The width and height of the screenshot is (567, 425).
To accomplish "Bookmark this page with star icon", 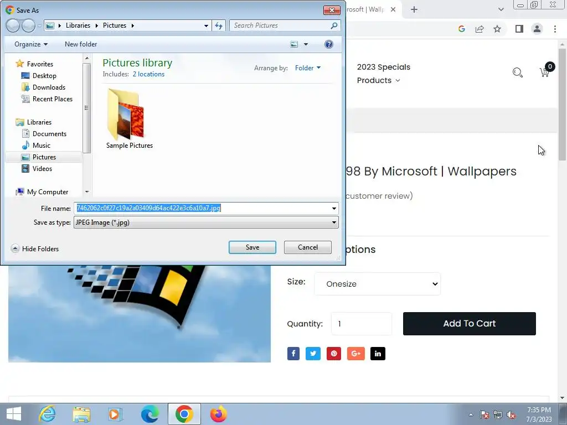I will (x=497, y=29).
